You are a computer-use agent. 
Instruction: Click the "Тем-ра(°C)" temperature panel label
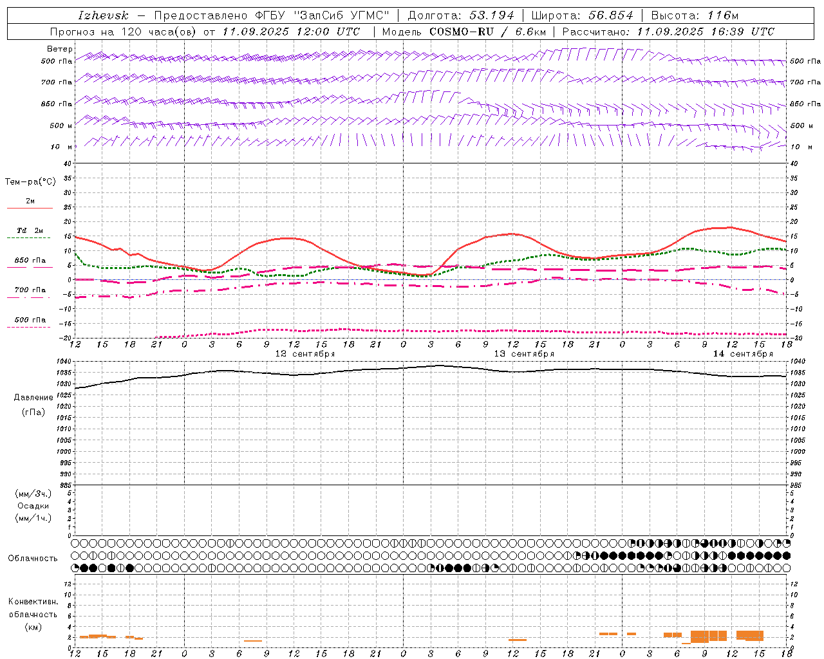pos(30,182)
